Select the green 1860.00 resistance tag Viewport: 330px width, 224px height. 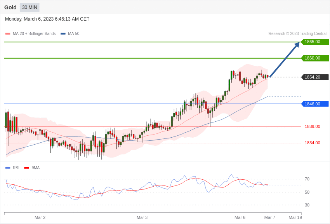(x=315, y=58)
